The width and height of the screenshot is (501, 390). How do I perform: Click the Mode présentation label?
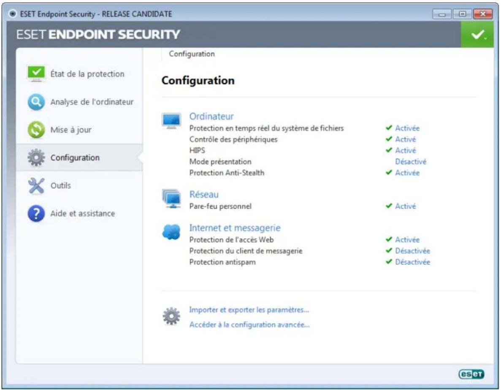point(220,162)
